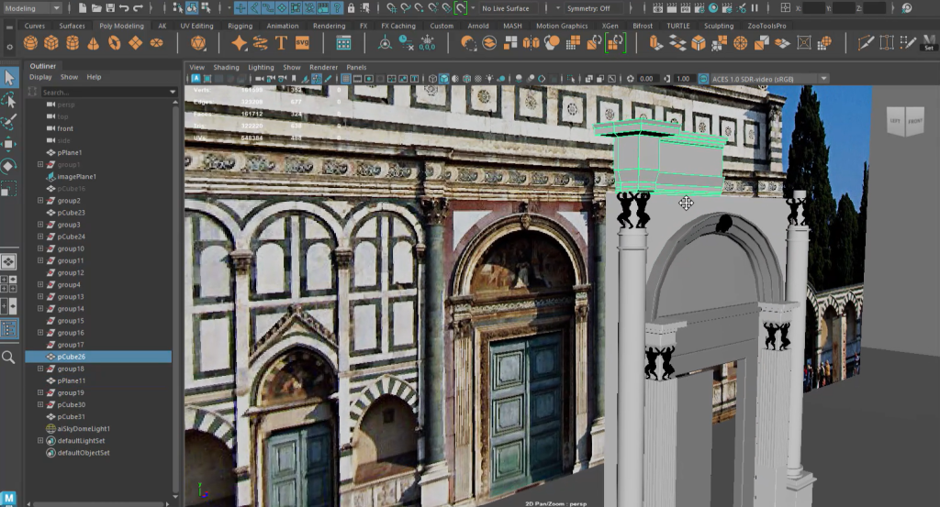
Task: Expand group3 in Outliner
Action: click(40, 225)
